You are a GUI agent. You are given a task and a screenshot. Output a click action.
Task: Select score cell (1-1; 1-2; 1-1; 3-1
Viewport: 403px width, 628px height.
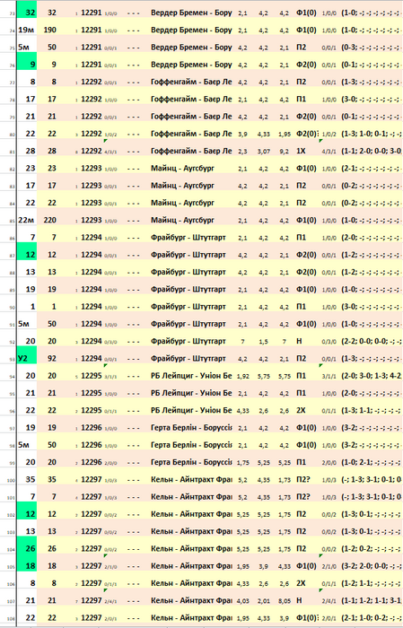point(372,600)
